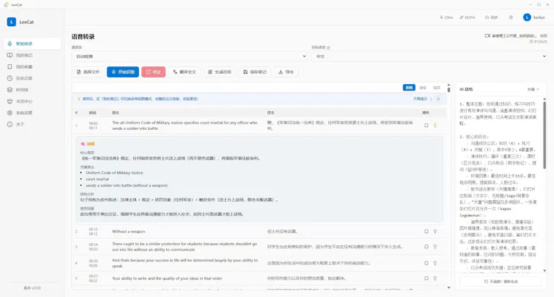Bookmark row 2 Without a weapon
The height and width of the screenshot is (297, 554).
point(427,231)
